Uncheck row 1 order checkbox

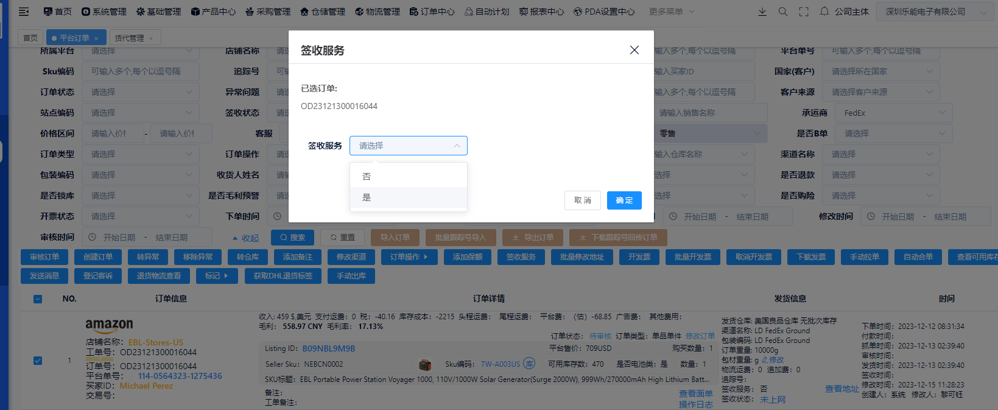pyautogui.click(x=38, y=361)
